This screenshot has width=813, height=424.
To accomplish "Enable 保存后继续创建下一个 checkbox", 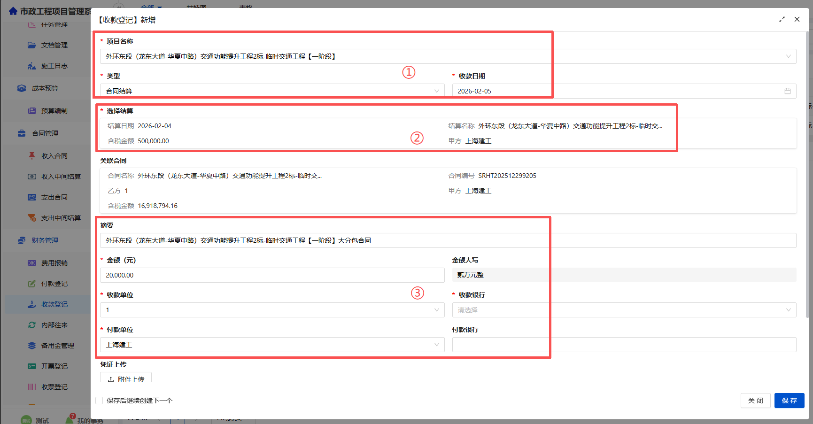I will pos(99,401).
